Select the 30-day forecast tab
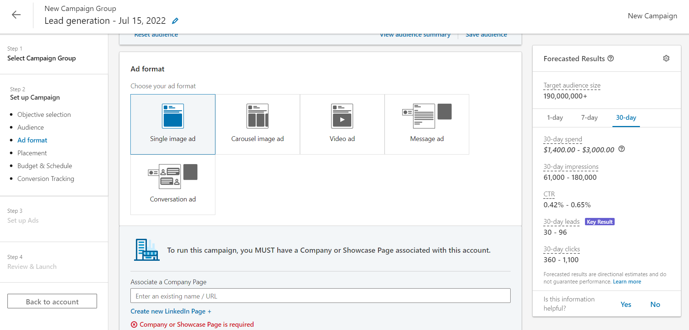Image resolution: width=689 pixels, height=330 pixels. tap(626, 118)
